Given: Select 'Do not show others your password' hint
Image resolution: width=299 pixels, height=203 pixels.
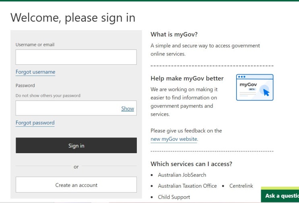Looking at the screenshot, I should coord(48,96).
